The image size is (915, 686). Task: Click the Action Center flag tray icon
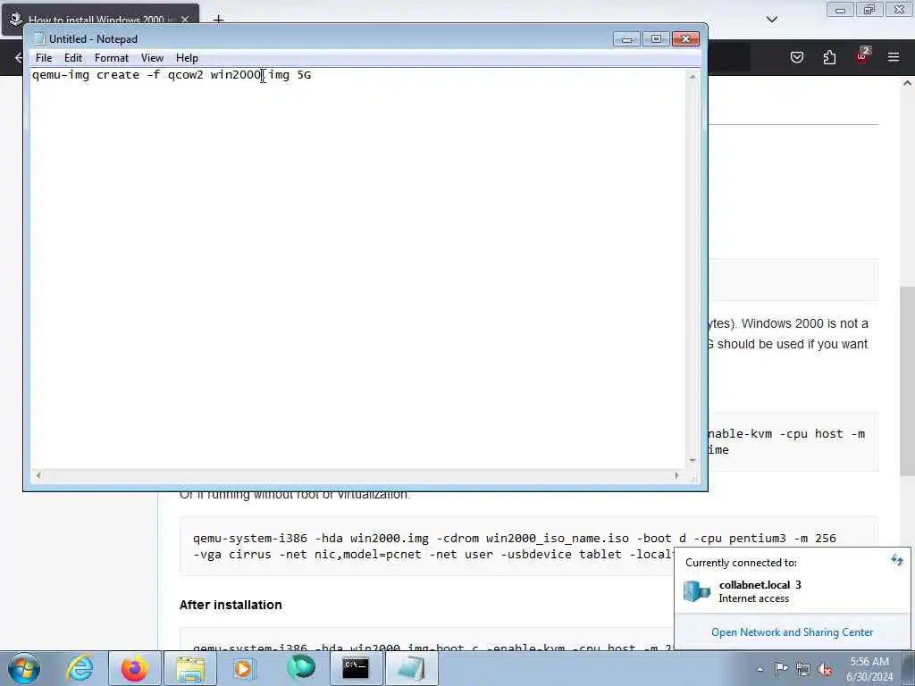click(781, 669)
